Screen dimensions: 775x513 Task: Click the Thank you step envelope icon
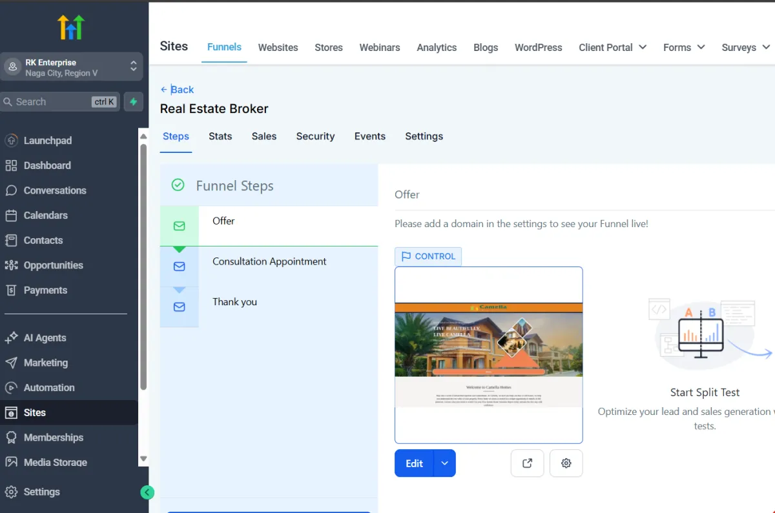[x=180, y=307]
